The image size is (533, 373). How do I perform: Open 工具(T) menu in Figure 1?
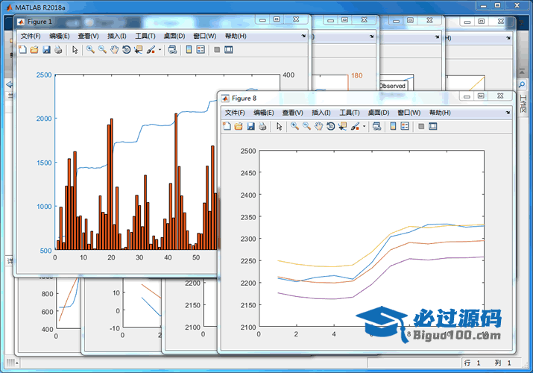point(145,36)
